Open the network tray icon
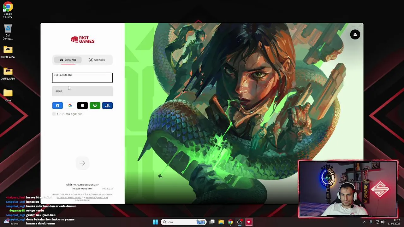Image resolution: width=404 pixels, height=227 pixels. [377, 222]
